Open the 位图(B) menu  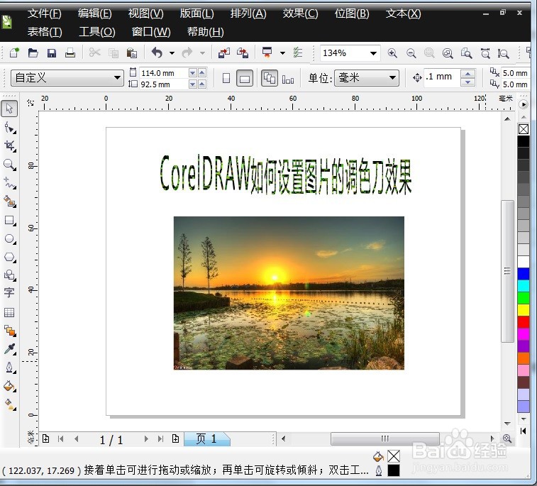tap(352, 13)
